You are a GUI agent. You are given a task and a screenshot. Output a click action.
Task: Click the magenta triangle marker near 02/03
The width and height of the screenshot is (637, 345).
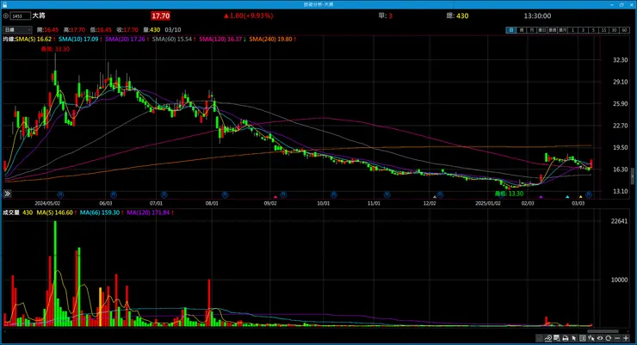click(541, 197)
